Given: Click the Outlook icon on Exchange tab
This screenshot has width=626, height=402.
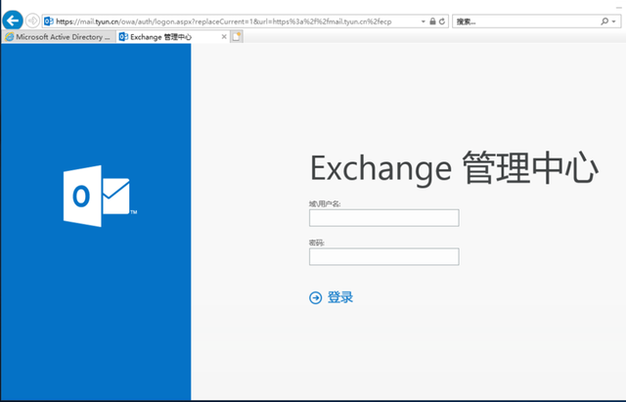Looking at the screenshot, I should coord(123,37).
